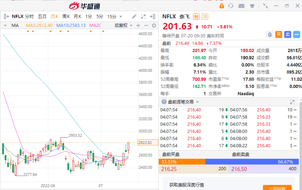This screenshot has width=302, height=190.
Task: Click the NFLX 奈飞 stock title
Action: tap(176, 17)
